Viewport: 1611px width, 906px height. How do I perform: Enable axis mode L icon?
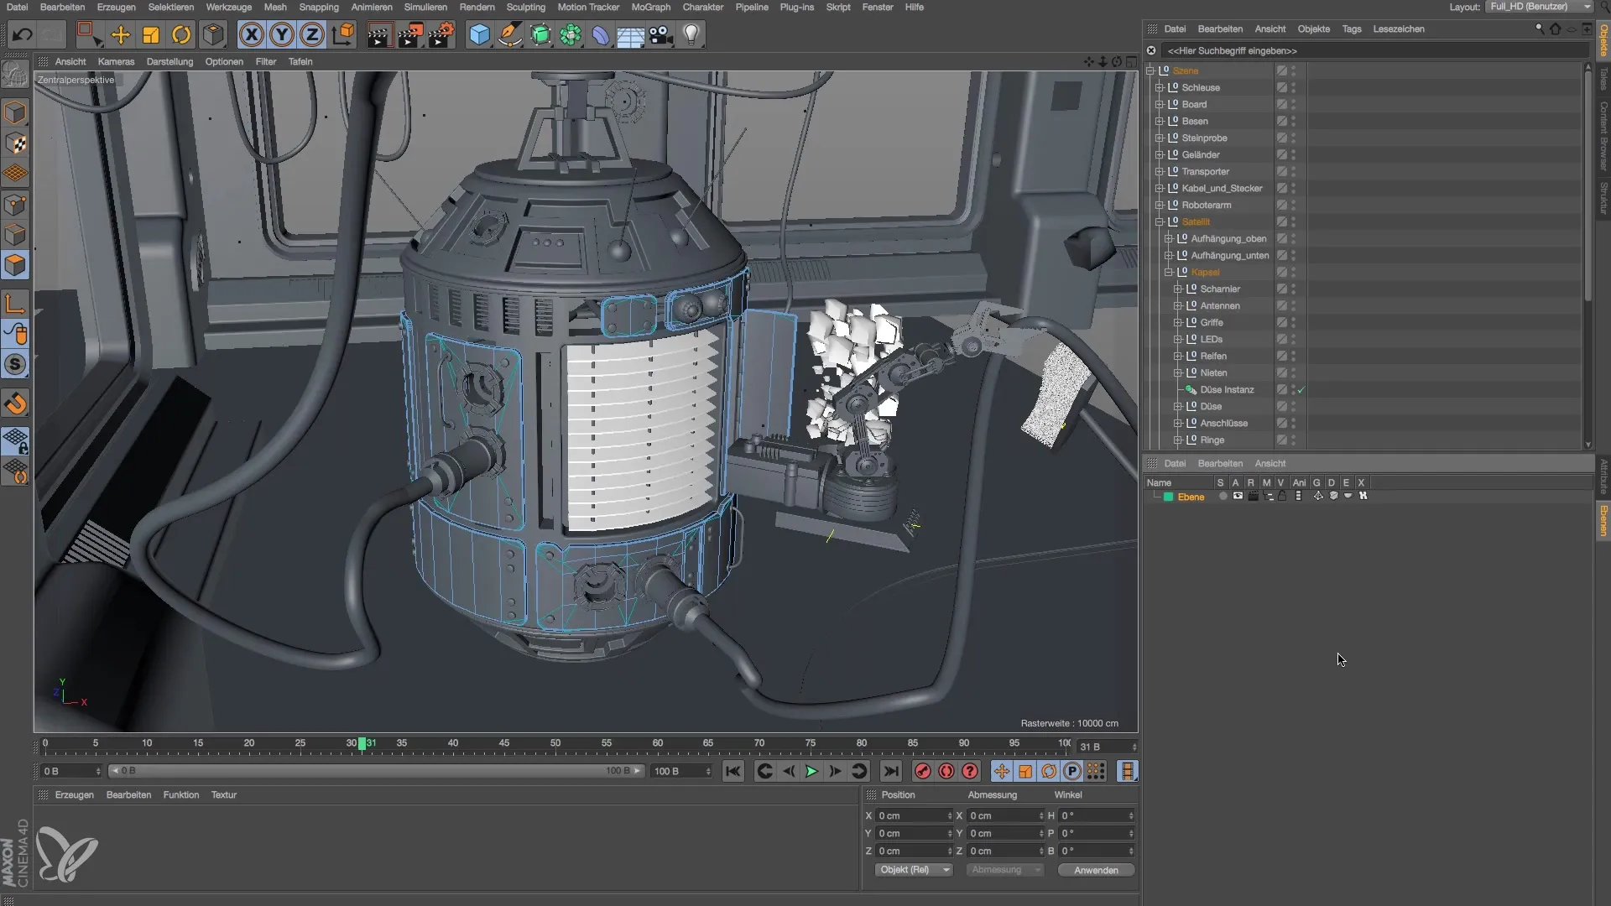click(x=16, y=303)
